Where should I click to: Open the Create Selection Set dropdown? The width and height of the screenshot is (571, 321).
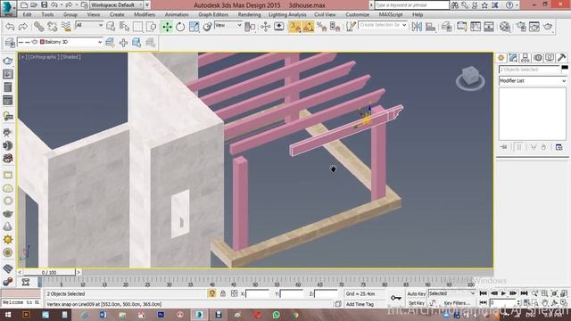click(x=383, y=25)
